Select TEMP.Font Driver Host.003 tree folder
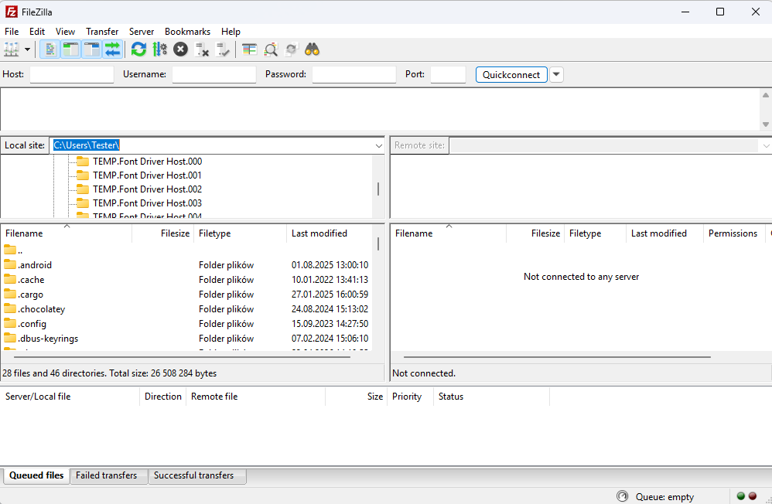Screen dimensions: 772x504 coord(147,203)
